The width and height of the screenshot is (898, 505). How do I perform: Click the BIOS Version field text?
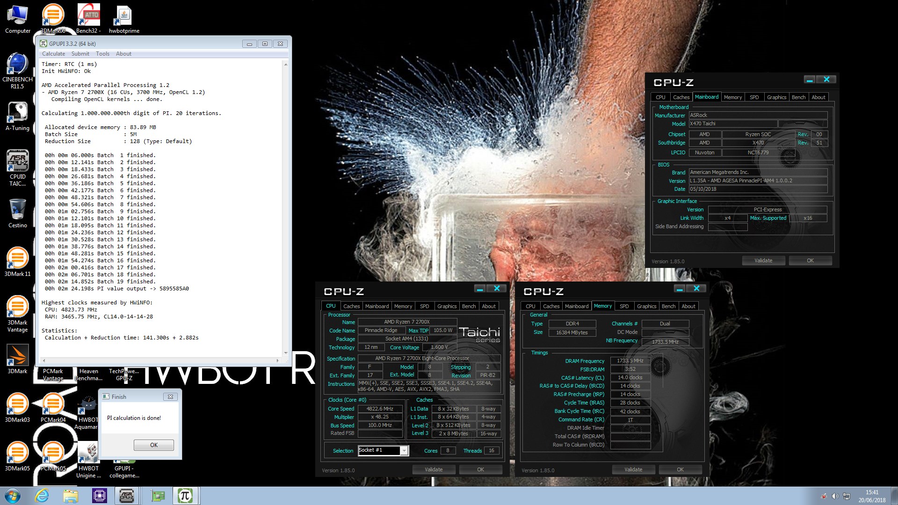point(758,180)
